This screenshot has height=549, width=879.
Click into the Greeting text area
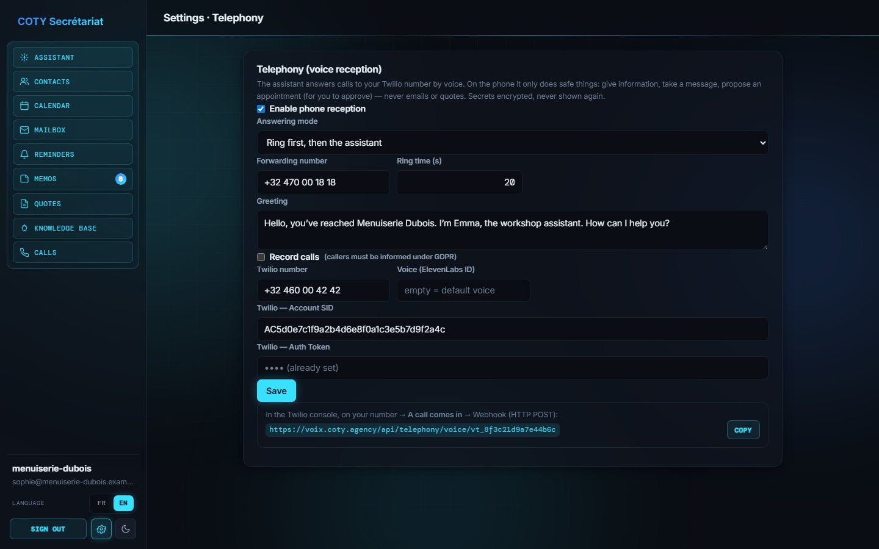(x=512, y=230)
